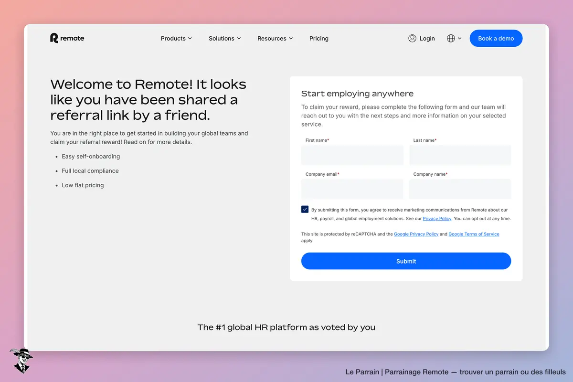Click 'Easy self-onboarding' bullet text
Viewport: 573px width, 382px height.
[91, 156]
